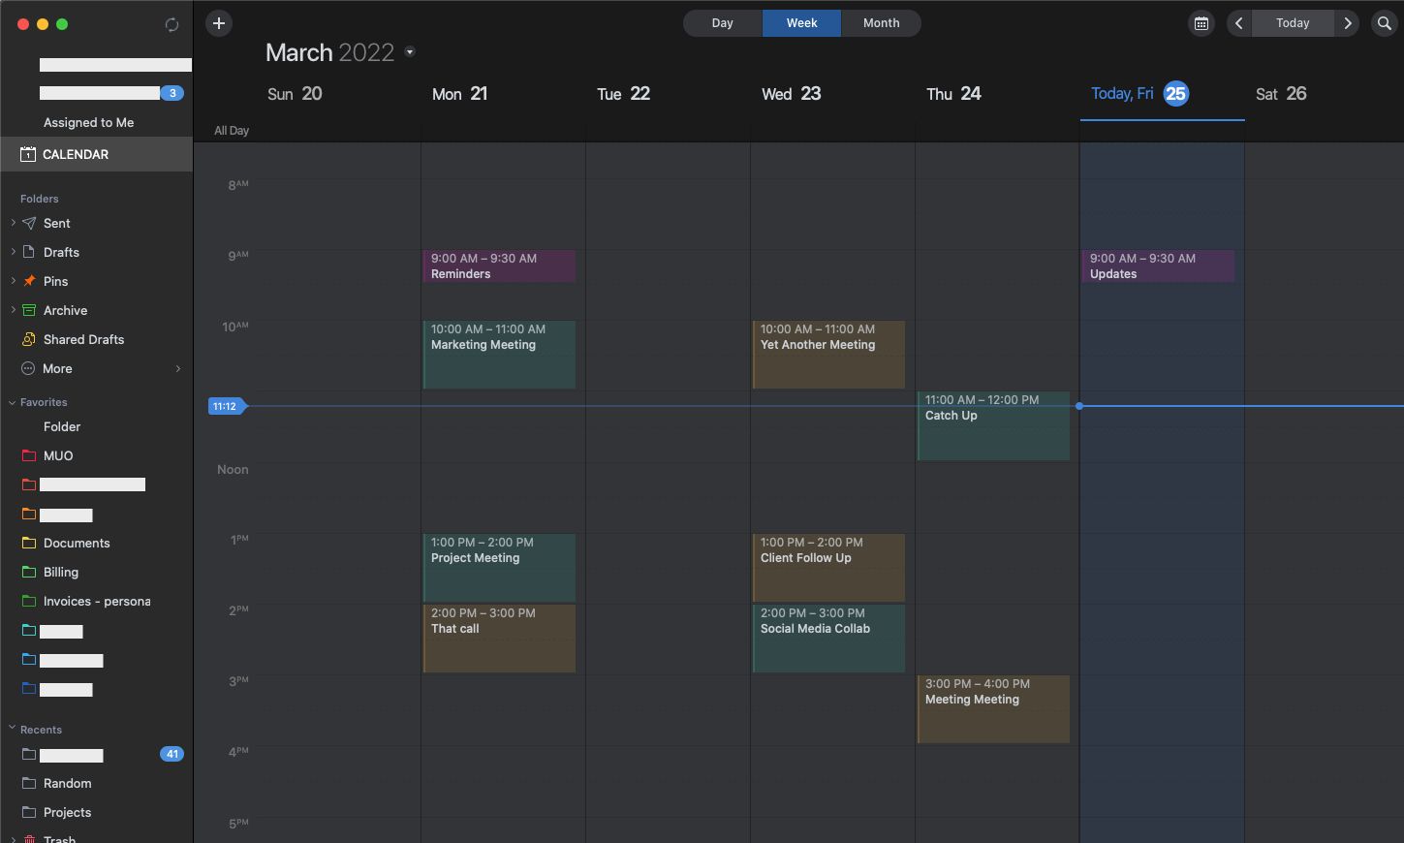Click the Today button
Viewport: 1404px width, 843px height.
(1293, 22)
